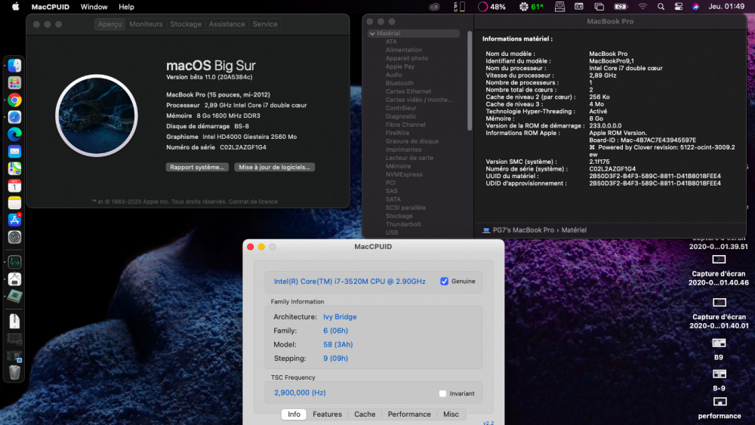Switch to the Misc tab
Screen dimensions: 755x425
coord(451,414)
